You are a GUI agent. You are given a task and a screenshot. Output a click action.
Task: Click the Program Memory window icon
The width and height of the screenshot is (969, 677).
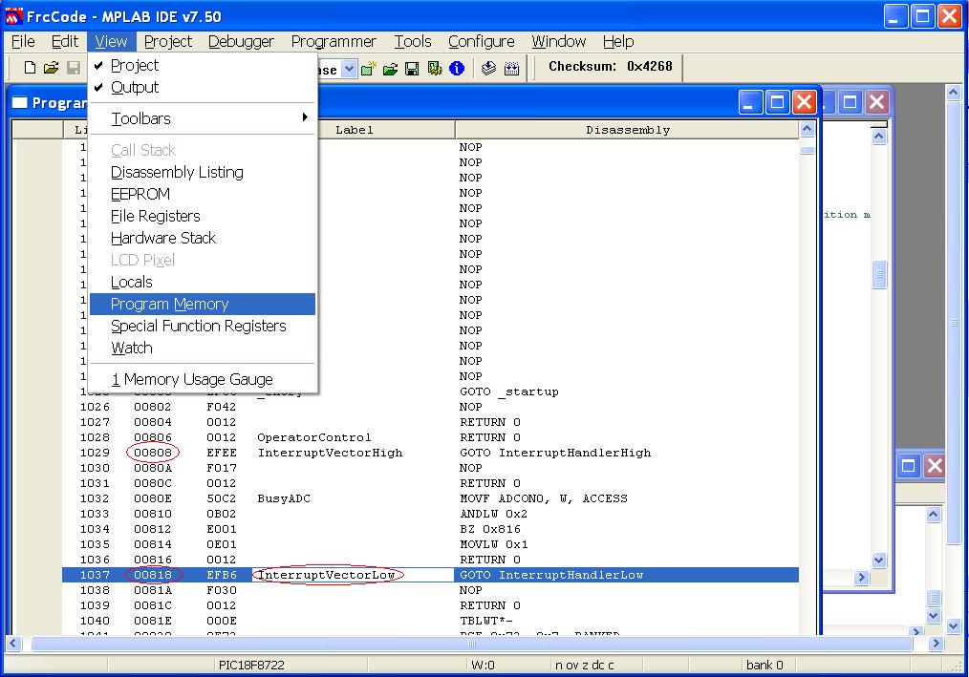[x=20, y=102]
